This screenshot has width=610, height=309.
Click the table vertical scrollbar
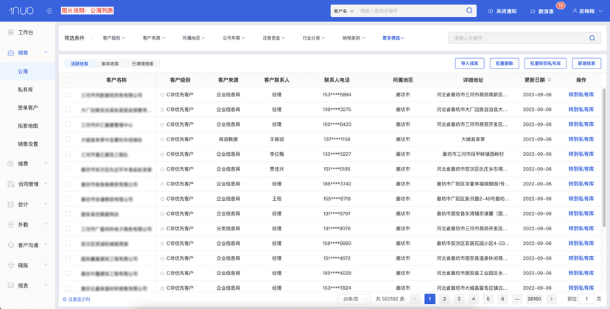point(604,157)
